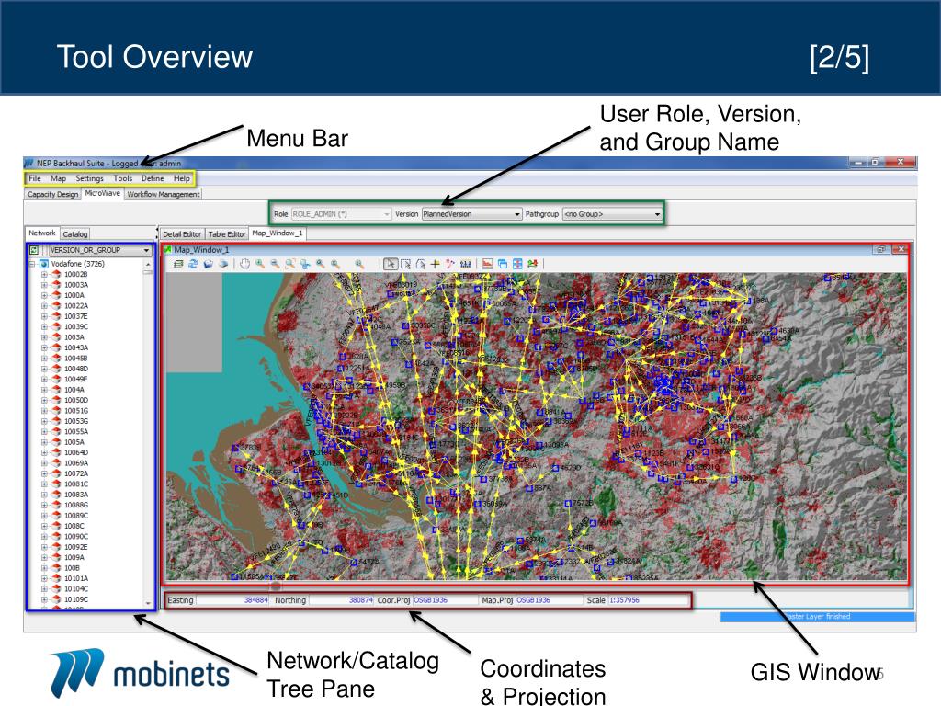Viewport: 941px width, 706px height.
Task: Switch to the Capacity Design tab
Action: coord(52,195)
